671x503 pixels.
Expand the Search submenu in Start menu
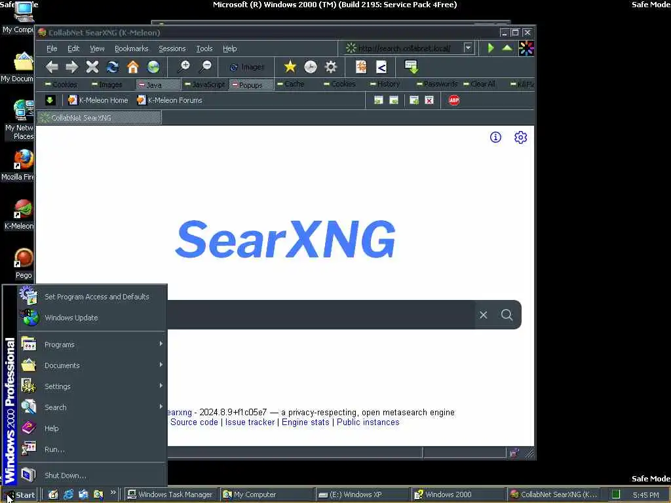point(92,407)
